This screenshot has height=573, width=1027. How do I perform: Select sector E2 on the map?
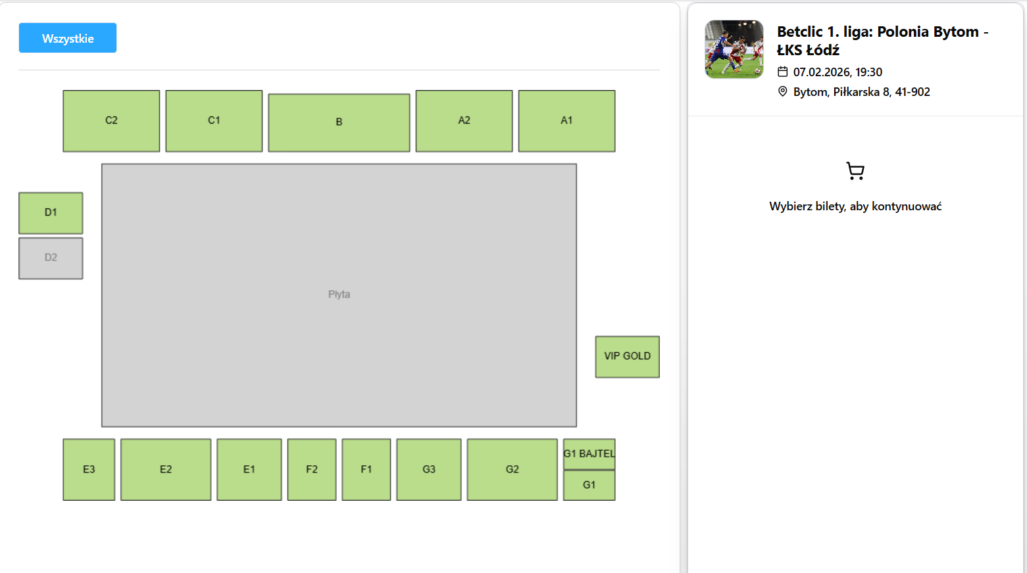pyautogui.click(x=166, y=470)
